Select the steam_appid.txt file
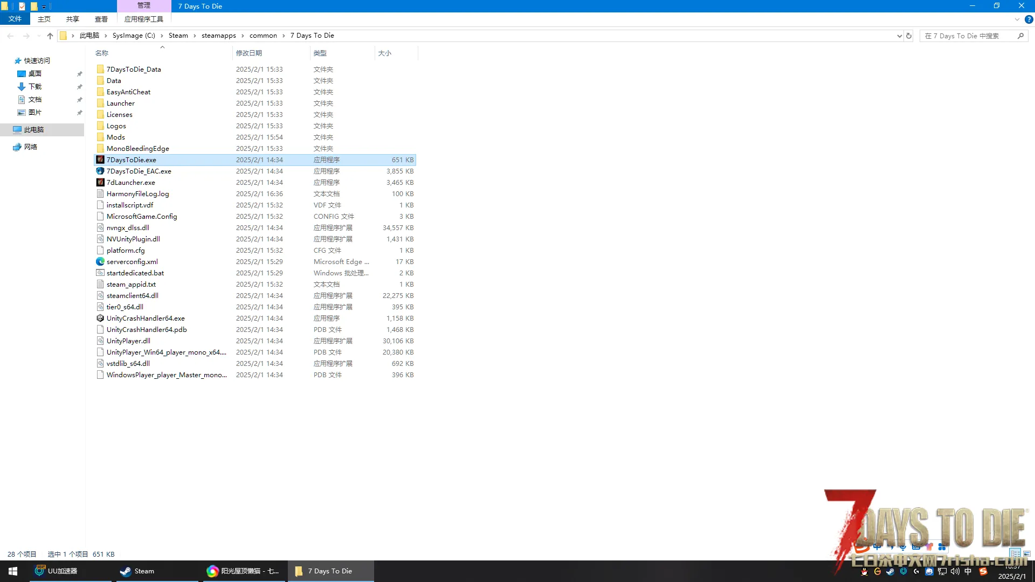The height and width of the screenshot is (582, 1035). tap(131, 285)
